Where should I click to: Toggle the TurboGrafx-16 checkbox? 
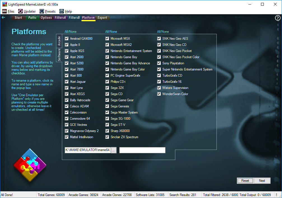159,82
